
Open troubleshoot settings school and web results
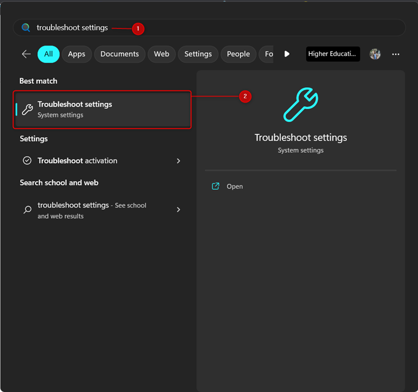tap(102, 210)
